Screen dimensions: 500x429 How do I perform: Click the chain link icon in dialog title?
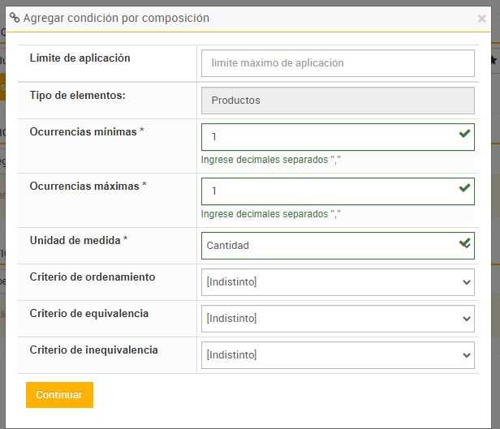tap(15, 18)
